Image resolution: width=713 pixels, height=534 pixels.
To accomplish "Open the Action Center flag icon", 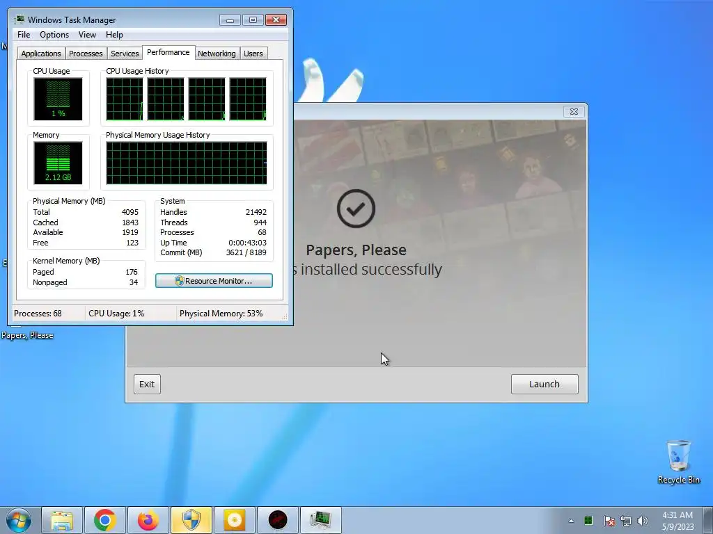I will point(609,521).
